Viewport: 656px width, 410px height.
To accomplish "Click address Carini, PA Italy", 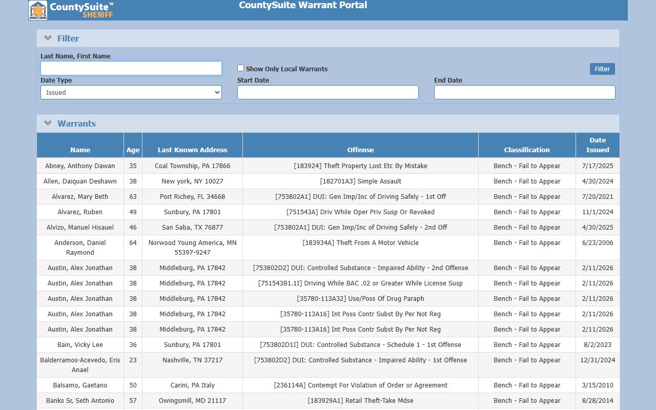I will (x=192, y=385).
